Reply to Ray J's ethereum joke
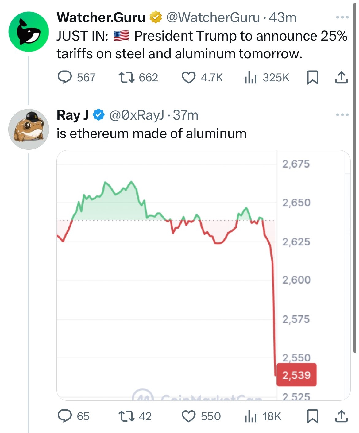359x433 pixels. (x=65, y=417)
